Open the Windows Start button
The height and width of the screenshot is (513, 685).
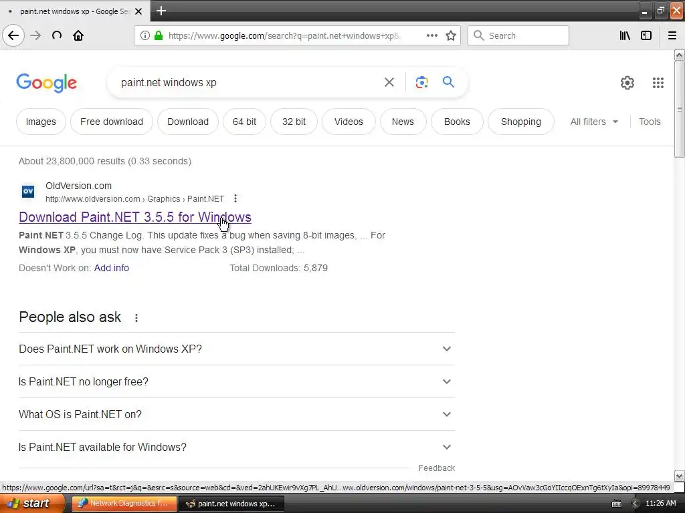(31, 504)
